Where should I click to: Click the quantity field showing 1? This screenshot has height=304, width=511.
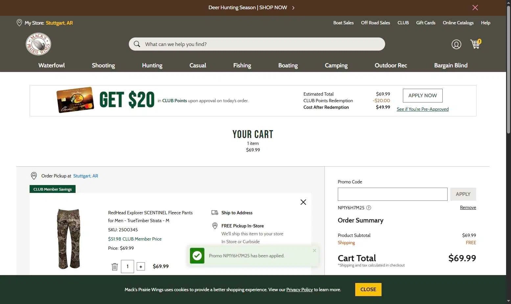(x=128, y=267)
